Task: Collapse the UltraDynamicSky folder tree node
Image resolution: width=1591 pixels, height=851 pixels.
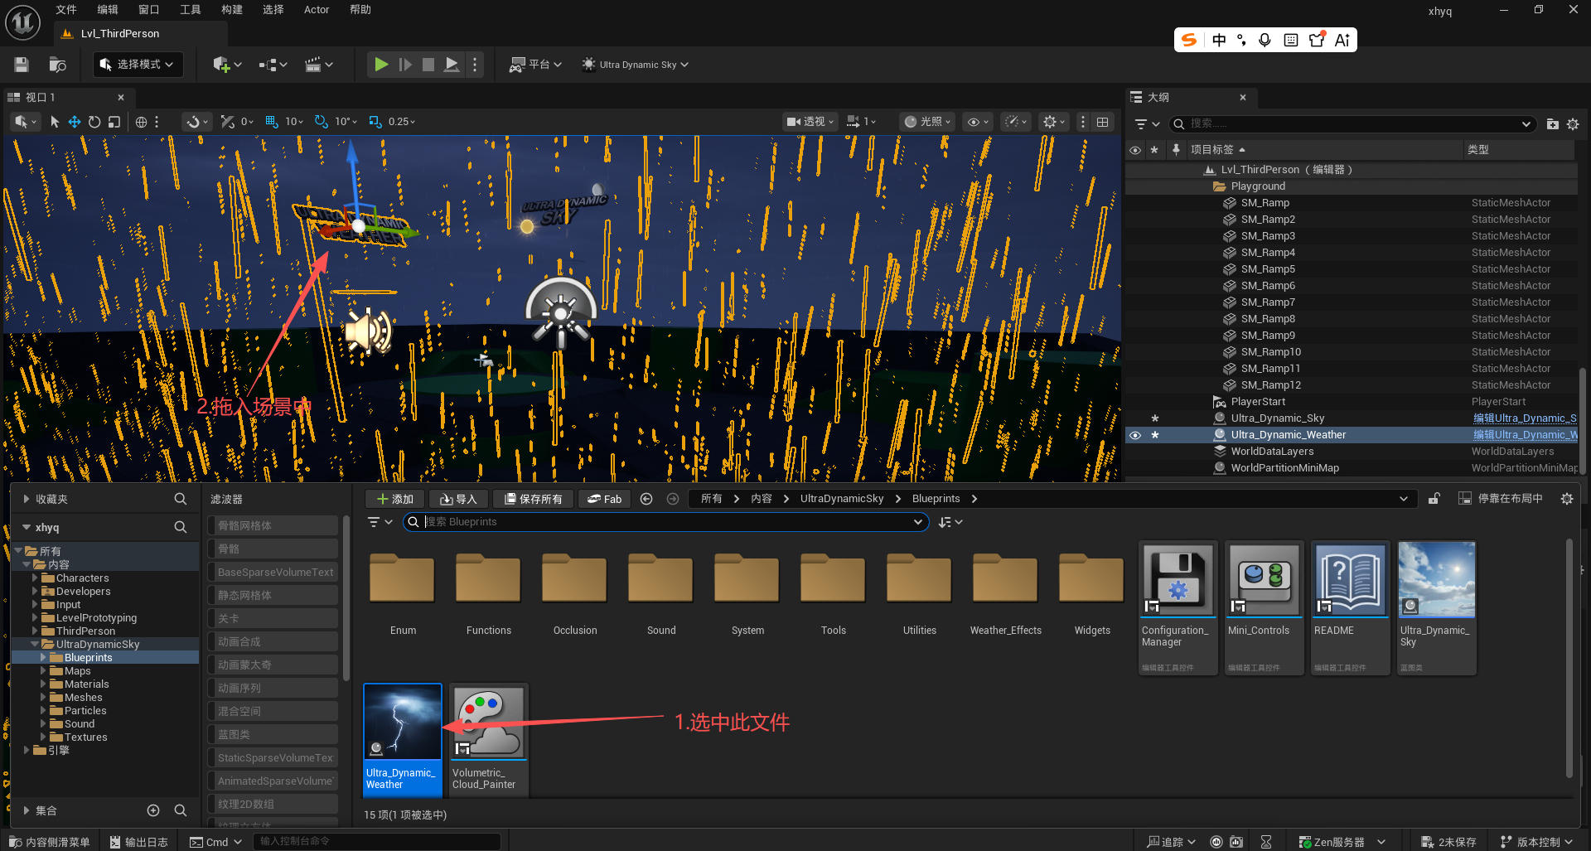Action: [35, 645]
